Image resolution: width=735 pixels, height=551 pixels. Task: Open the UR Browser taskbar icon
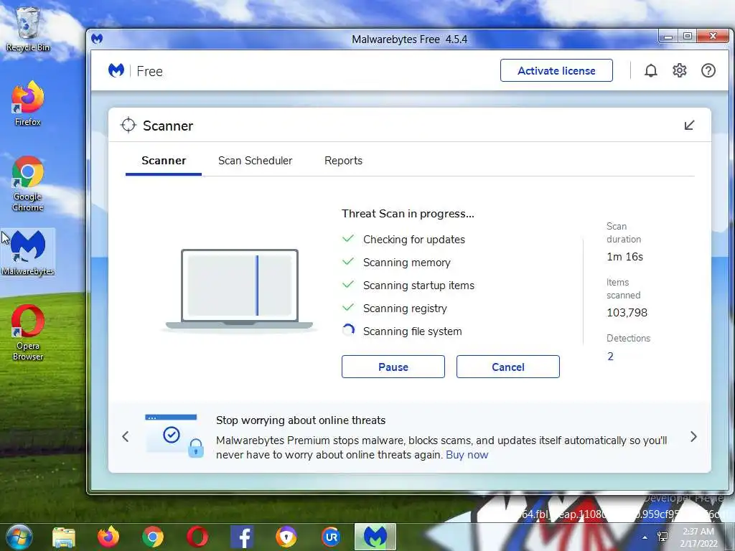coord(331,537)
